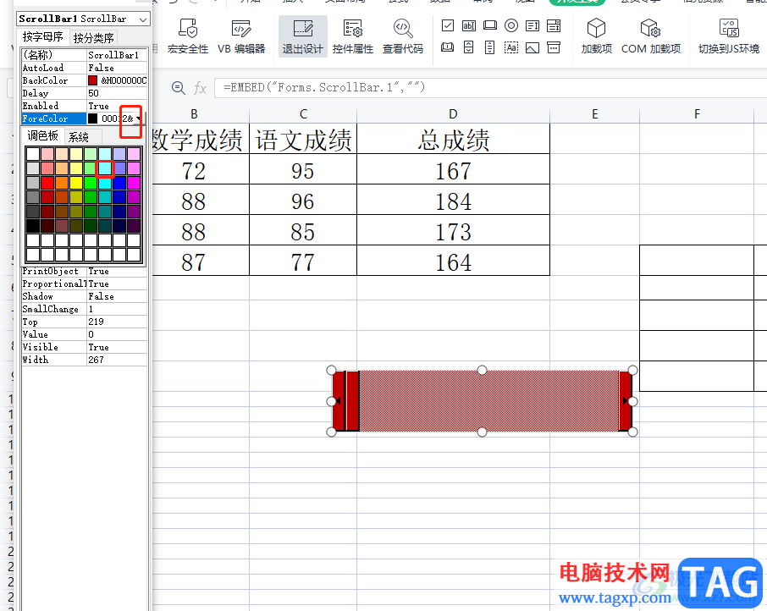Viewport: 767px width, 611px height.
Task: Click the red scroll bar's right arrow
Action: coord(625,401)
